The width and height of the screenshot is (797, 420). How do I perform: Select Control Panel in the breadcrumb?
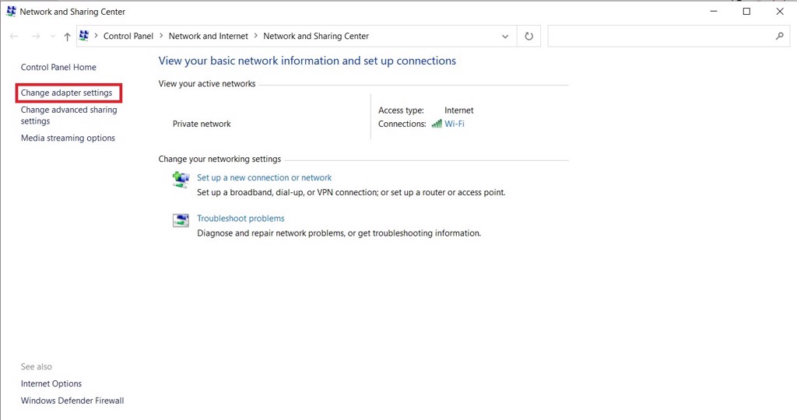click(128, 36)
